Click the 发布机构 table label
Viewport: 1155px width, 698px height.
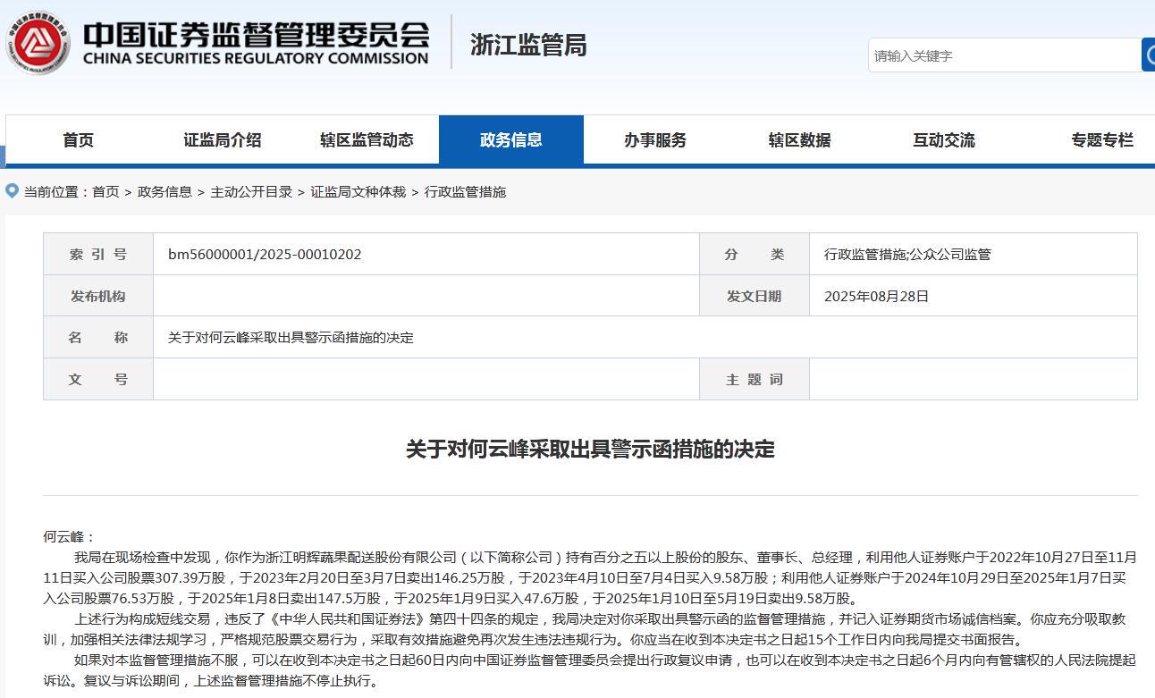(98, 297)
